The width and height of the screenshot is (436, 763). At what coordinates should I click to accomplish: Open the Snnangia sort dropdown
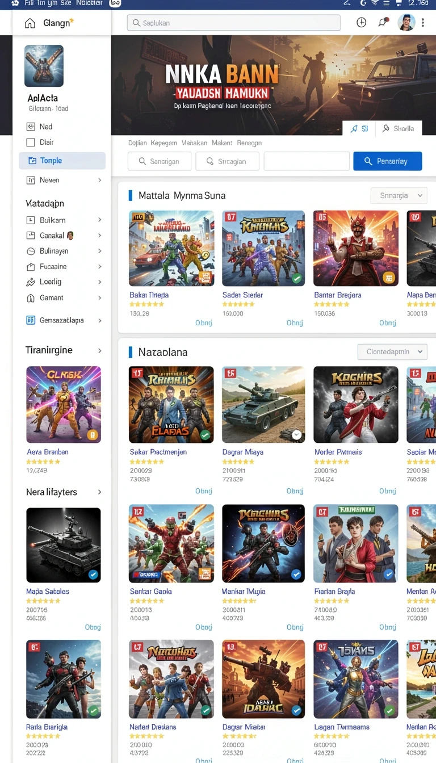pos(399,195)
